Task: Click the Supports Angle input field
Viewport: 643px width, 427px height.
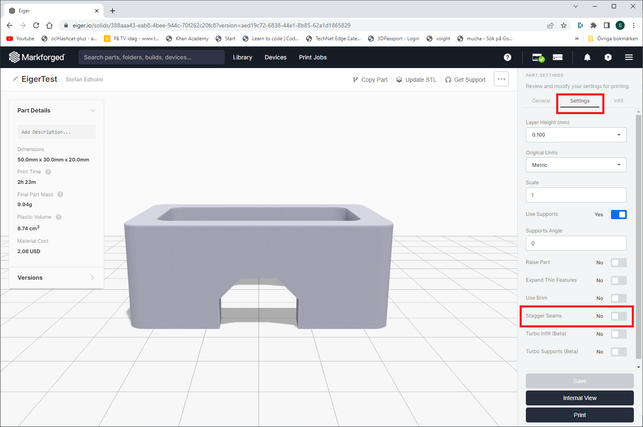Action: (x=576, y=243)
